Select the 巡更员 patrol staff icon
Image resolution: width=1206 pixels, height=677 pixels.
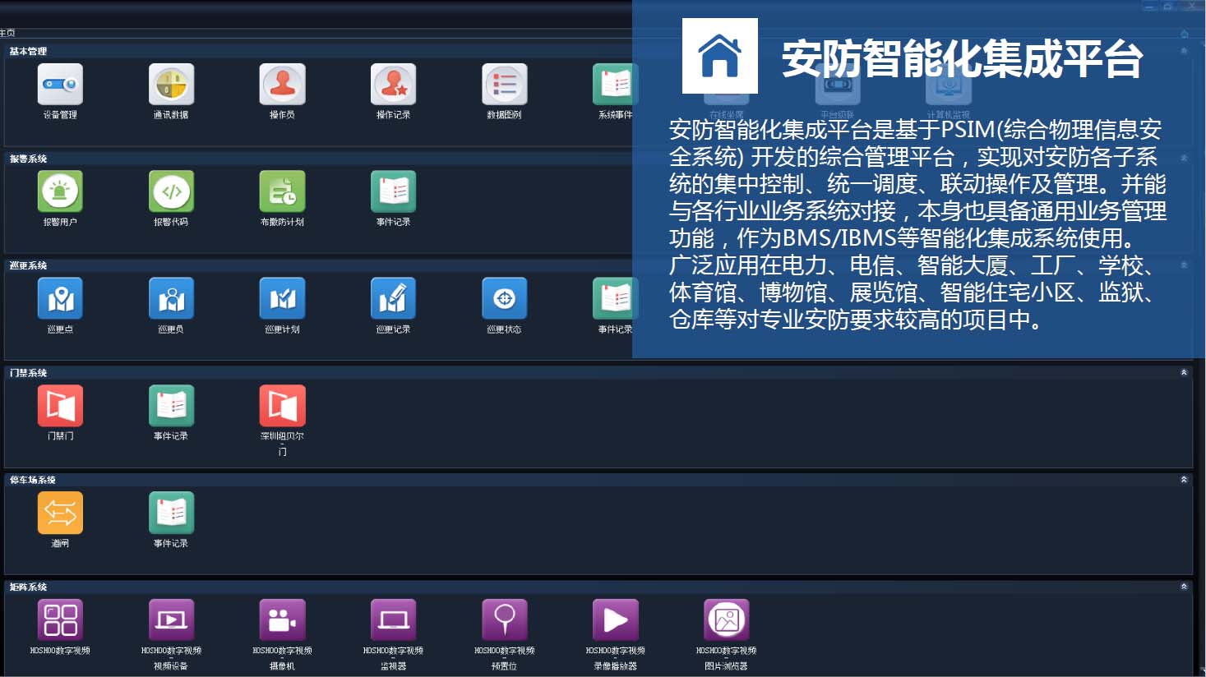coord(171,299)
